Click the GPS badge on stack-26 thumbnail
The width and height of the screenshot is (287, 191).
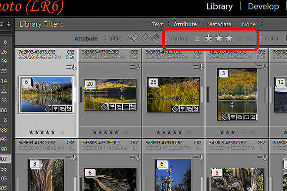(x=183, y=109)
